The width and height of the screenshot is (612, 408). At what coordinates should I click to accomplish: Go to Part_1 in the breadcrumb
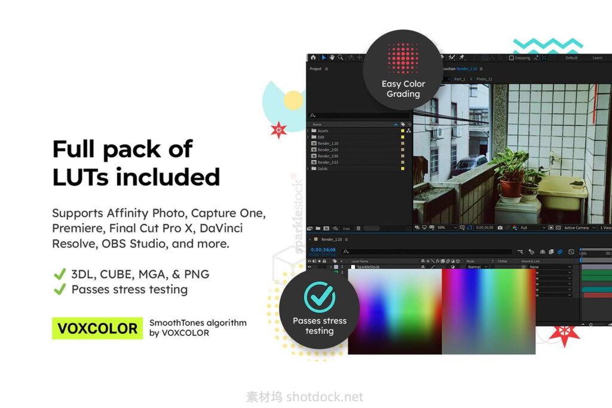[460, 79]
